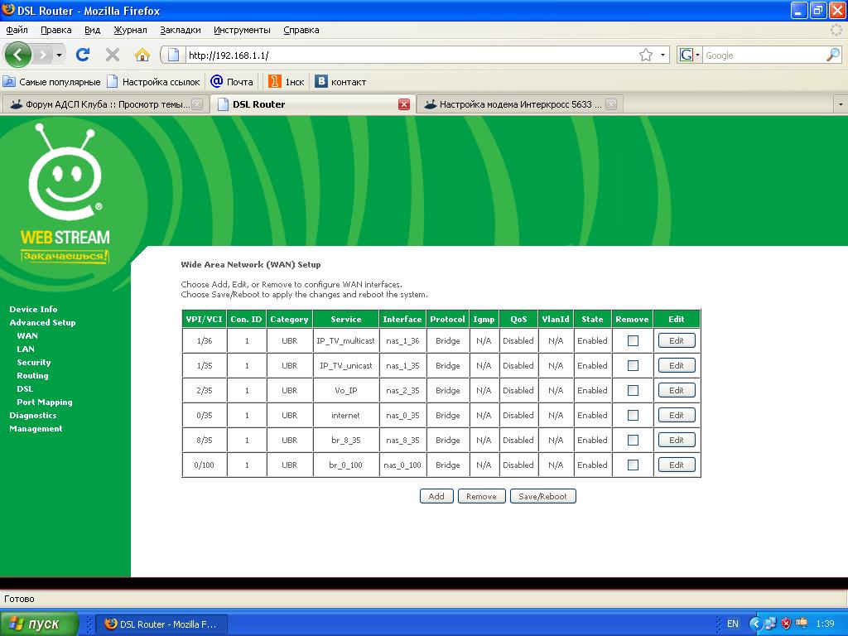Viewport: 848px width, 636px height.
Task: Open the Правка menu
Action: click(55, 31)
